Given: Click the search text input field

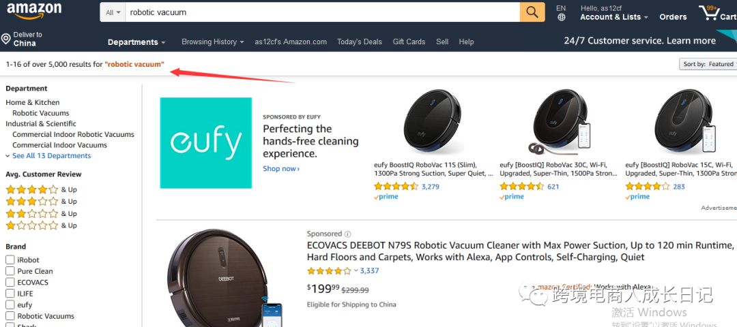Looking at the screenshot, I should click(321, 12).
